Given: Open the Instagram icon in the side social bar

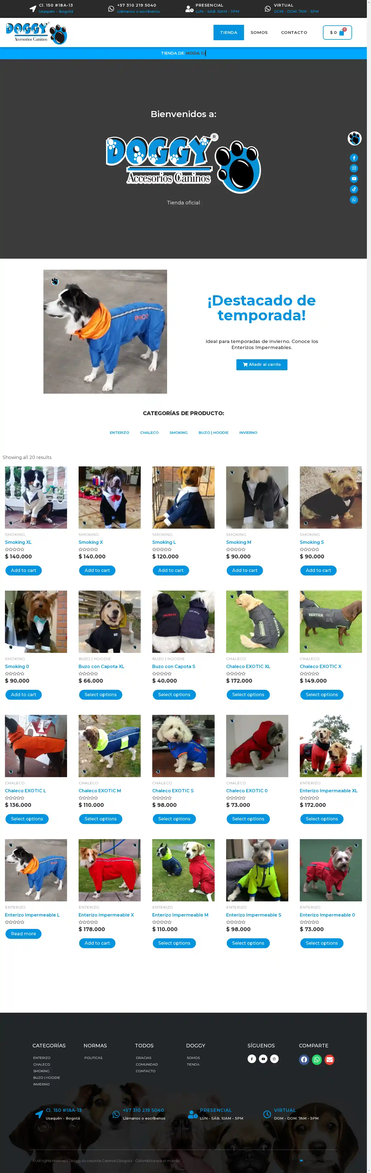Looking at the screenshot, I should pos(354,169).
